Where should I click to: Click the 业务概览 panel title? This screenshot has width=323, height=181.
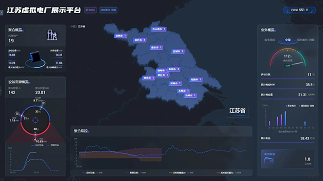point(267,30)
